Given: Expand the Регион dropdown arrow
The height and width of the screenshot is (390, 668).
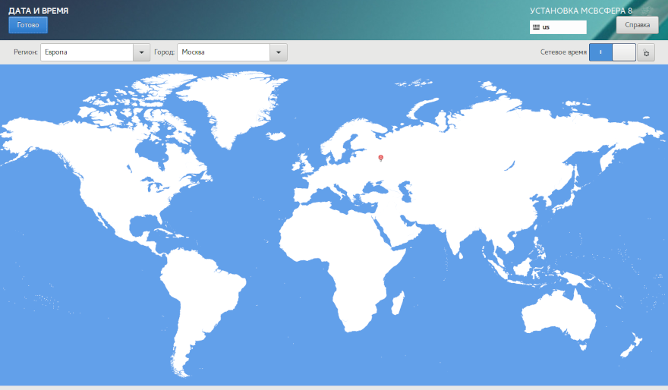Looking at the screenshot, I should pyautogui.click(x=141, y=52).
